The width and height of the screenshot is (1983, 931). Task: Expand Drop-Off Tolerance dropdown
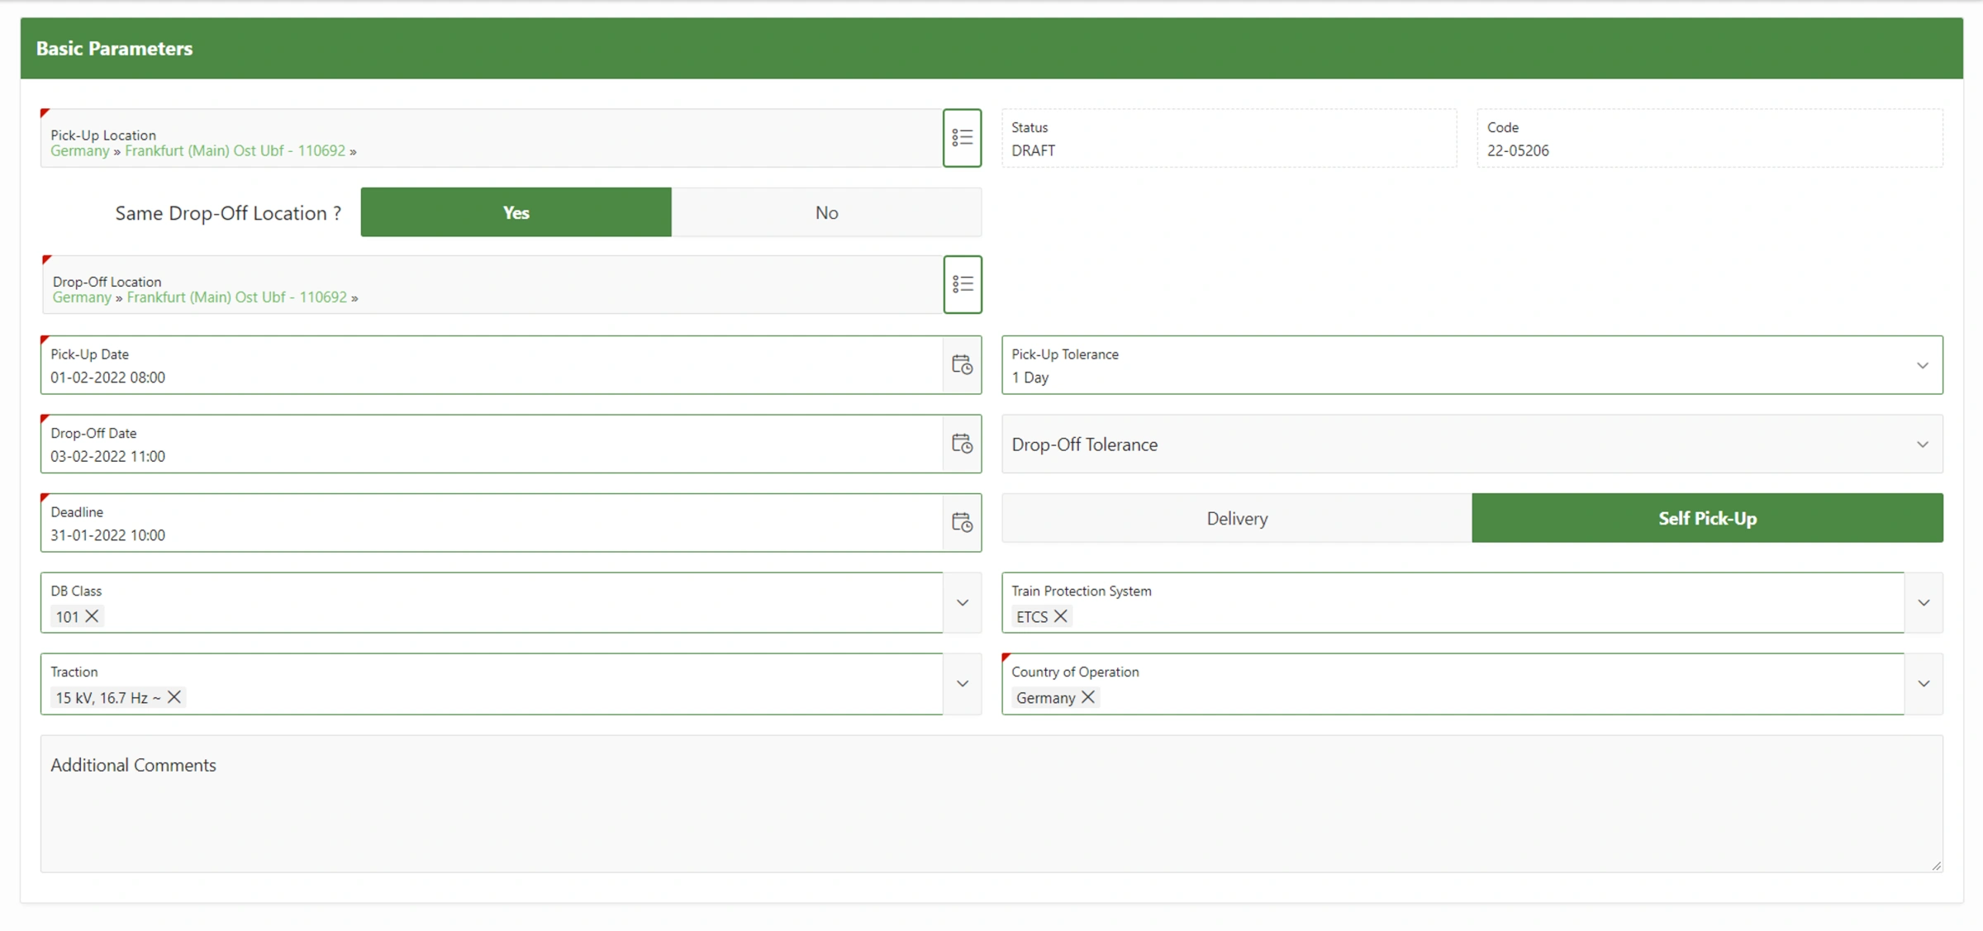[1923, 444]
